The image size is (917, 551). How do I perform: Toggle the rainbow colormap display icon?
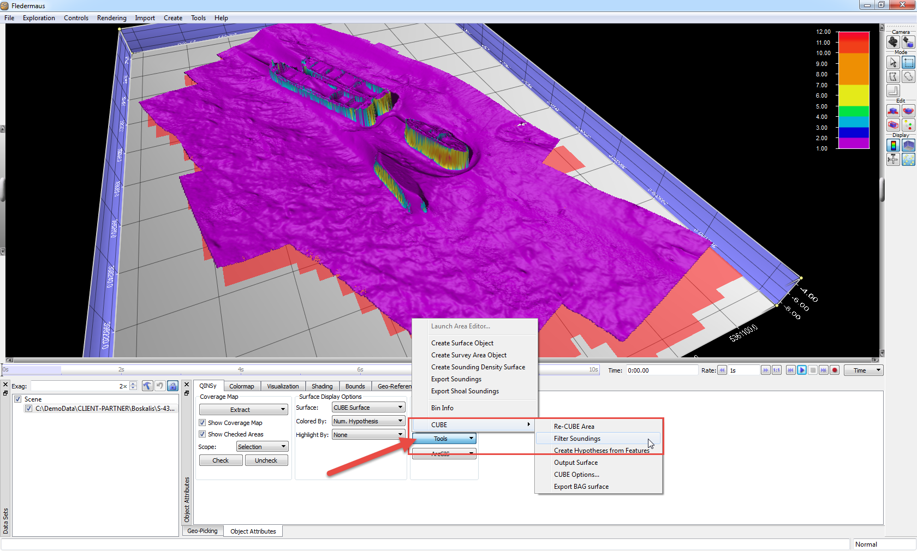point(893,145)
